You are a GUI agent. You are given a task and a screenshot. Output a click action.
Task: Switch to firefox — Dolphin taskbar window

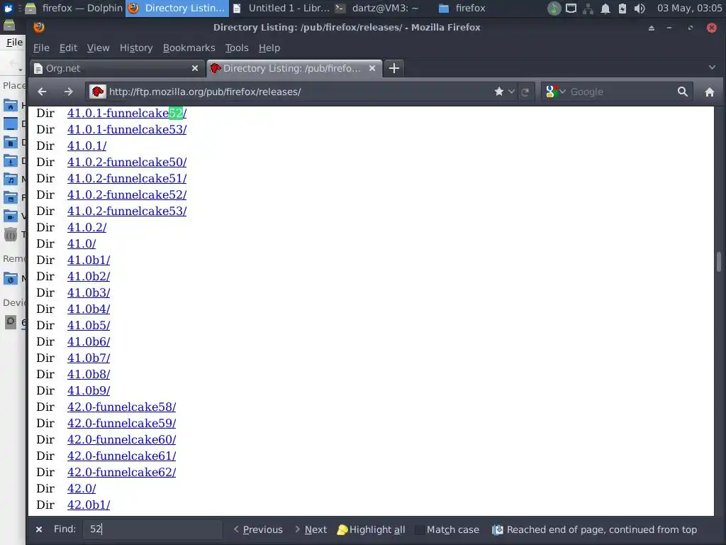[74, 8]
